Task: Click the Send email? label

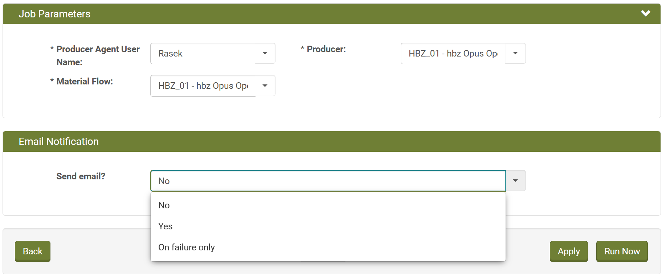Action: click(81, 176)
